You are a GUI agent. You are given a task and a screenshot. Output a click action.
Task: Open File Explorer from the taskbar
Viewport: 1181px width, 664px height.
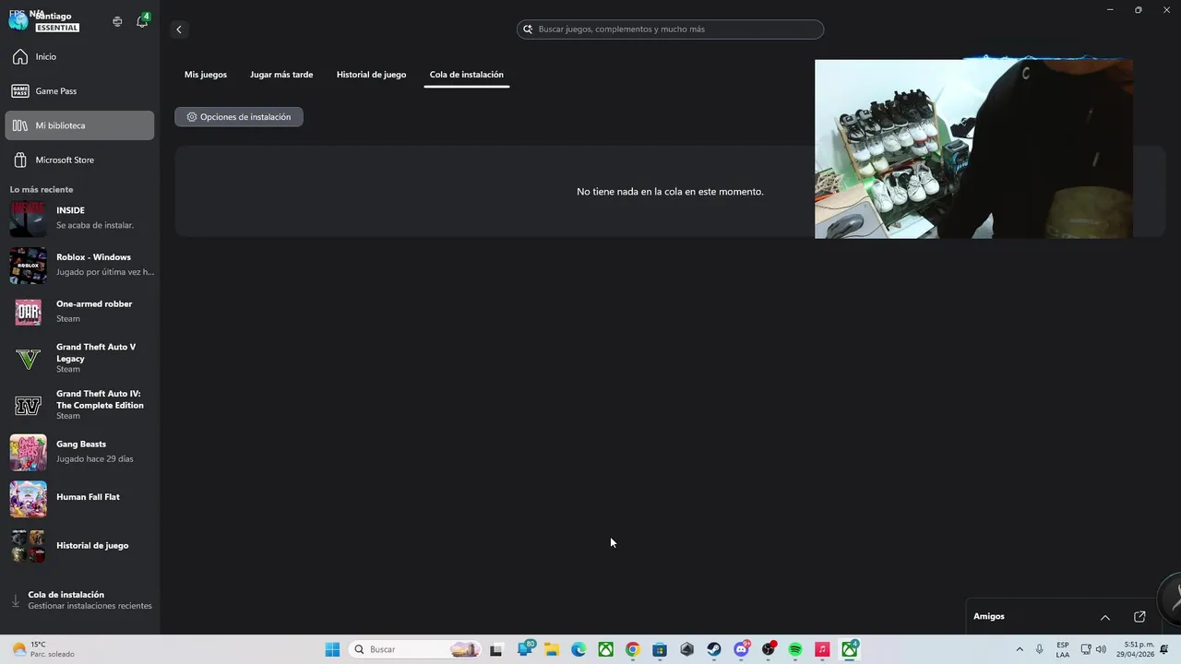coord(552,649)
